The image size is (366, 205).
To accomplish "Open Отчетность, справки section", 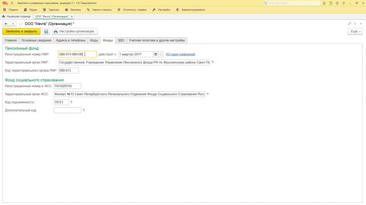I will [x=132, y=10].
